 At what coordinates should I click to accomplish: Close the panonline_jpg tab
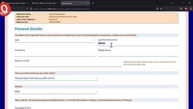[x=88, y=3]
